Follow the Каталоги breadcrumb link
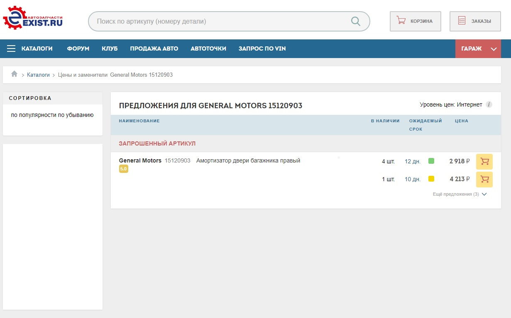The image size is (511, 318). 38,75
